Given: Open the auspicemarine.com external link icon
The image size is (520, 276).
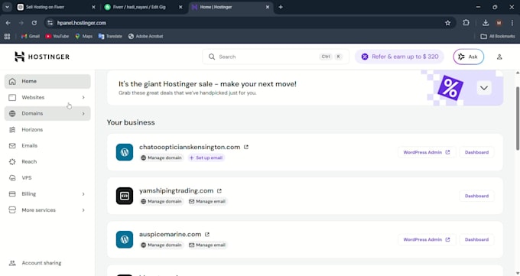Looking at the screenshot, I should click(x=207, y=234).
